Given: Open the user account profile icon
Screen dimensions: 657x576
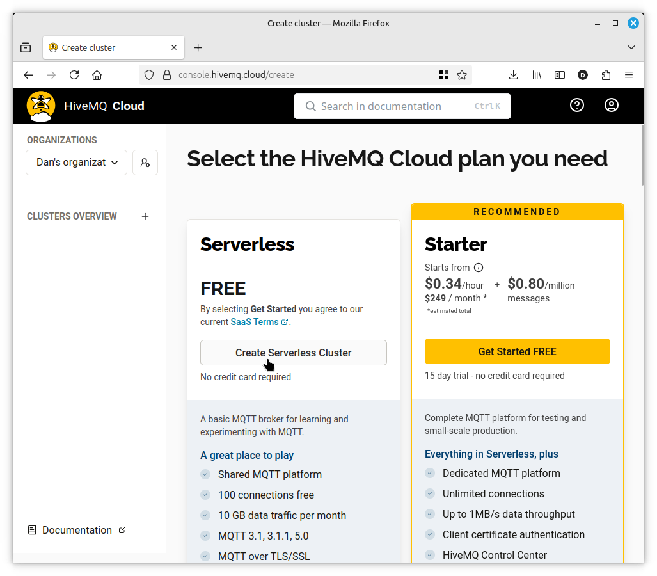Looking at the screenshot, I should coord(612,106).
